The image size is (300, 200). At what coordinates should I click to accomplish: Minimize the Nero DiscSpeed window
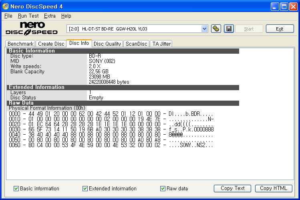coord(275,7)
